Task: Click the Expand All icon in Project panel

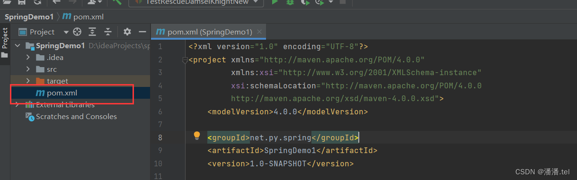Action: 92,32
